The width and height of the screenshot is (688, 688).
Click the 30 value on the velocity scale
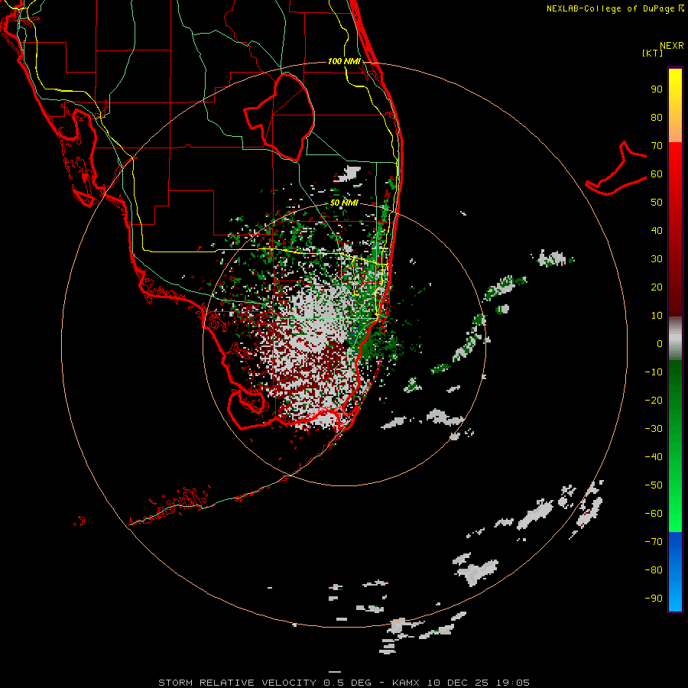click(x=657, y=259)
